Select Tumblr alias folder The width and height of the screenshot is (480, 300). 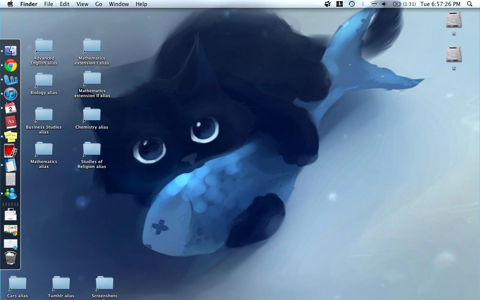61,287
